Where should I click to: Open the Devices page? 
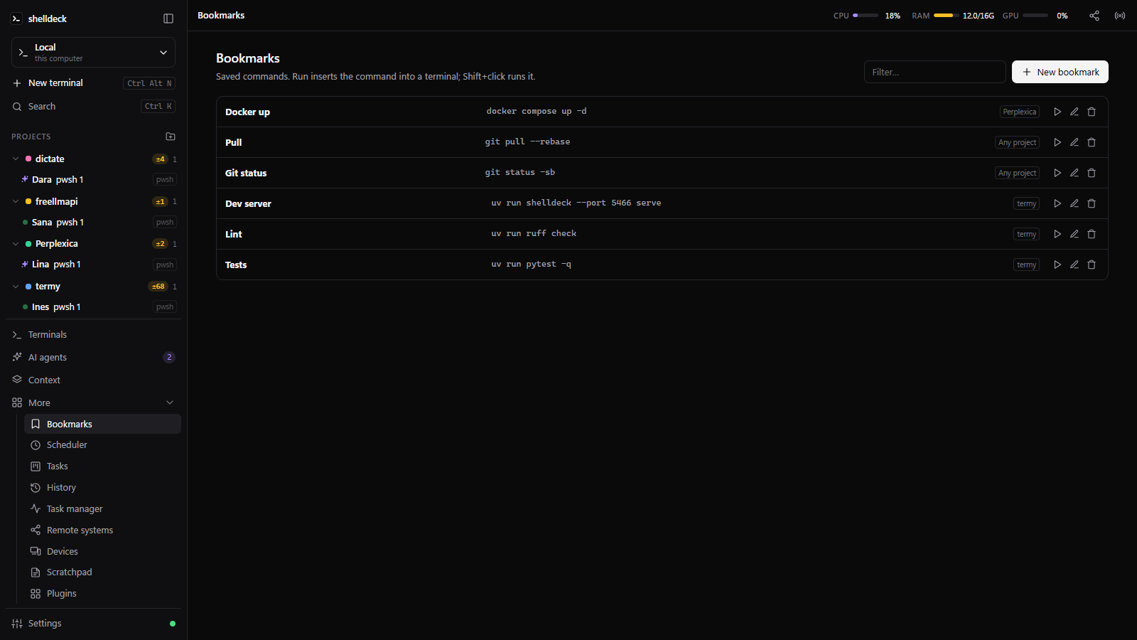click(x=102, y=551)
